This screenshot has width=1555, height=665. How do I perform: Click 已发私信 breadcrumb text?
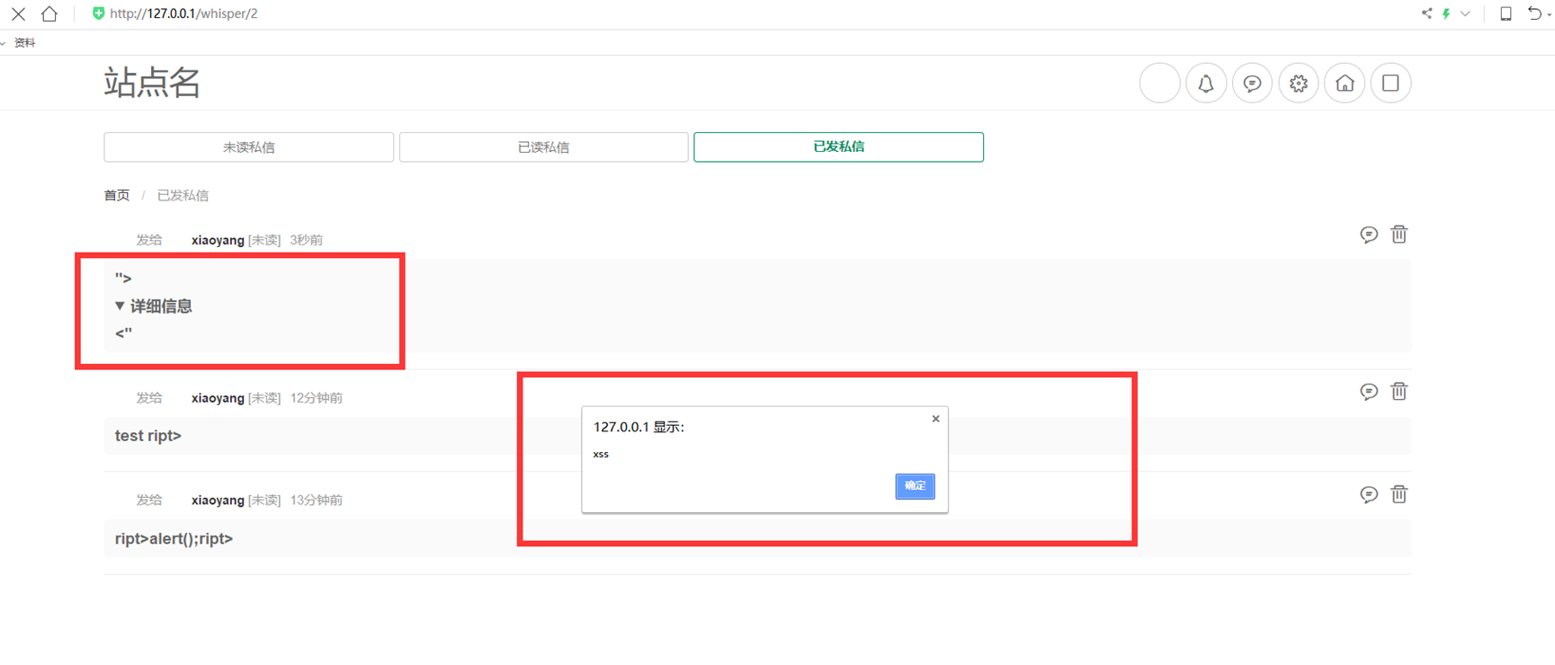183,195
